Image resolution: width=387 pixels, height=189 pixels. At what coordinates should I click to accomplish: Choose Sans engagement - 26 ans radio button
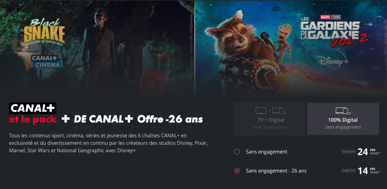(x=237, y=171)
